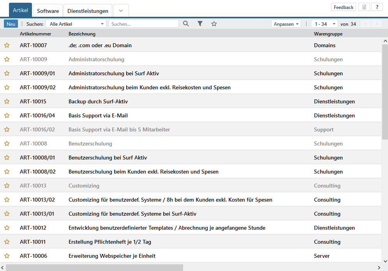This screenshot has width=388, height=271.
Task: Click the vertical scrollbar down arrow
Action: (x=385, y=261)
